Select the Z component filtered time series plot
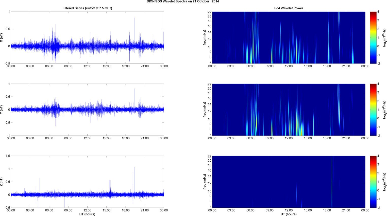This screenshot has width=387, height=216. (x=87, y=182)
